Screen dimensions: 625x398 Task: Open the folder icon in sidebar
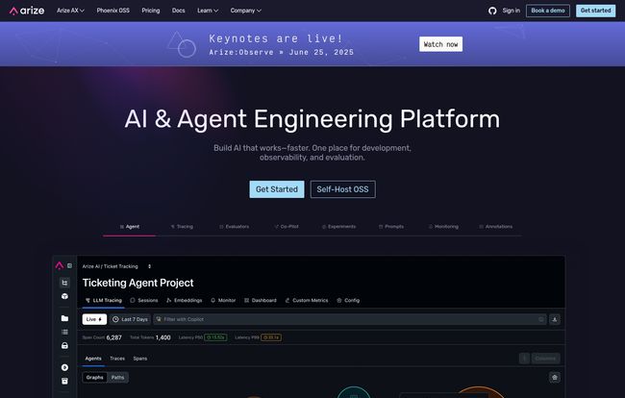coord(64,318)
